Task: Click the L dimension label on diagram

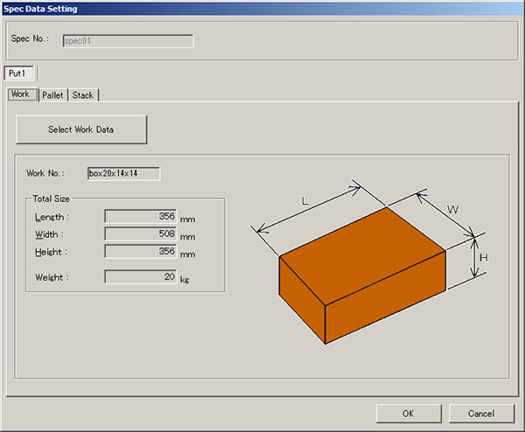Action: pos(304,201)
